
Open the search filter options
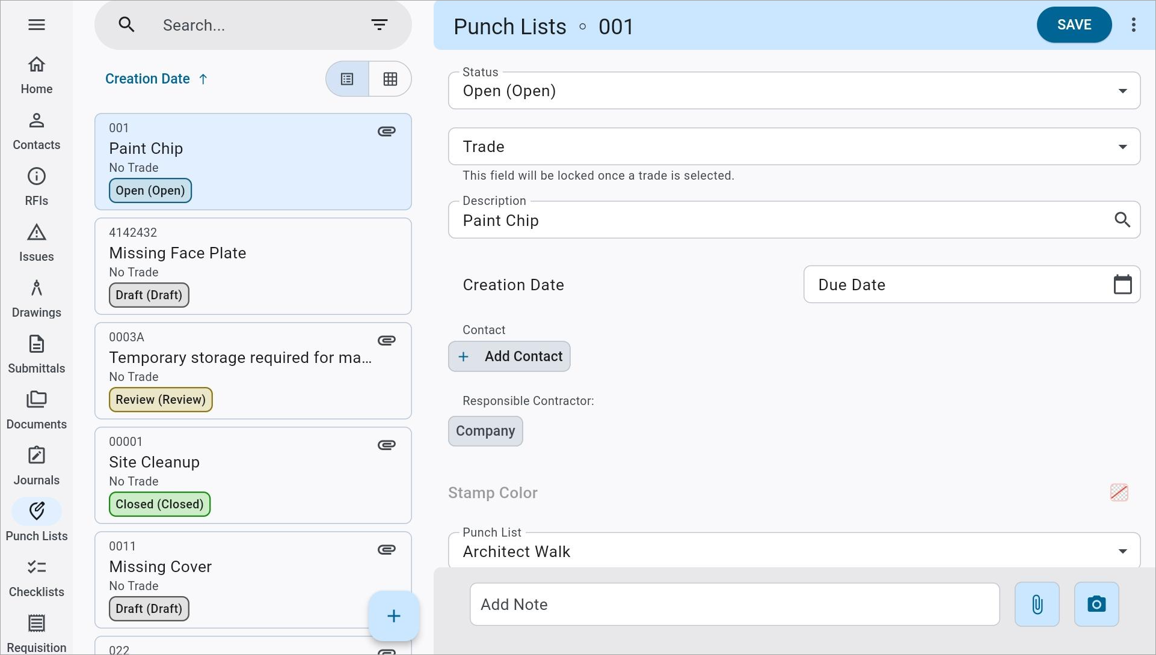[x=379, y=25]
